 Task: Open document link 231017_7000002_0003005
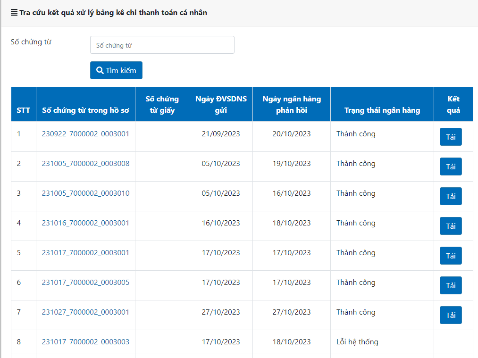[x=85, y=283]
